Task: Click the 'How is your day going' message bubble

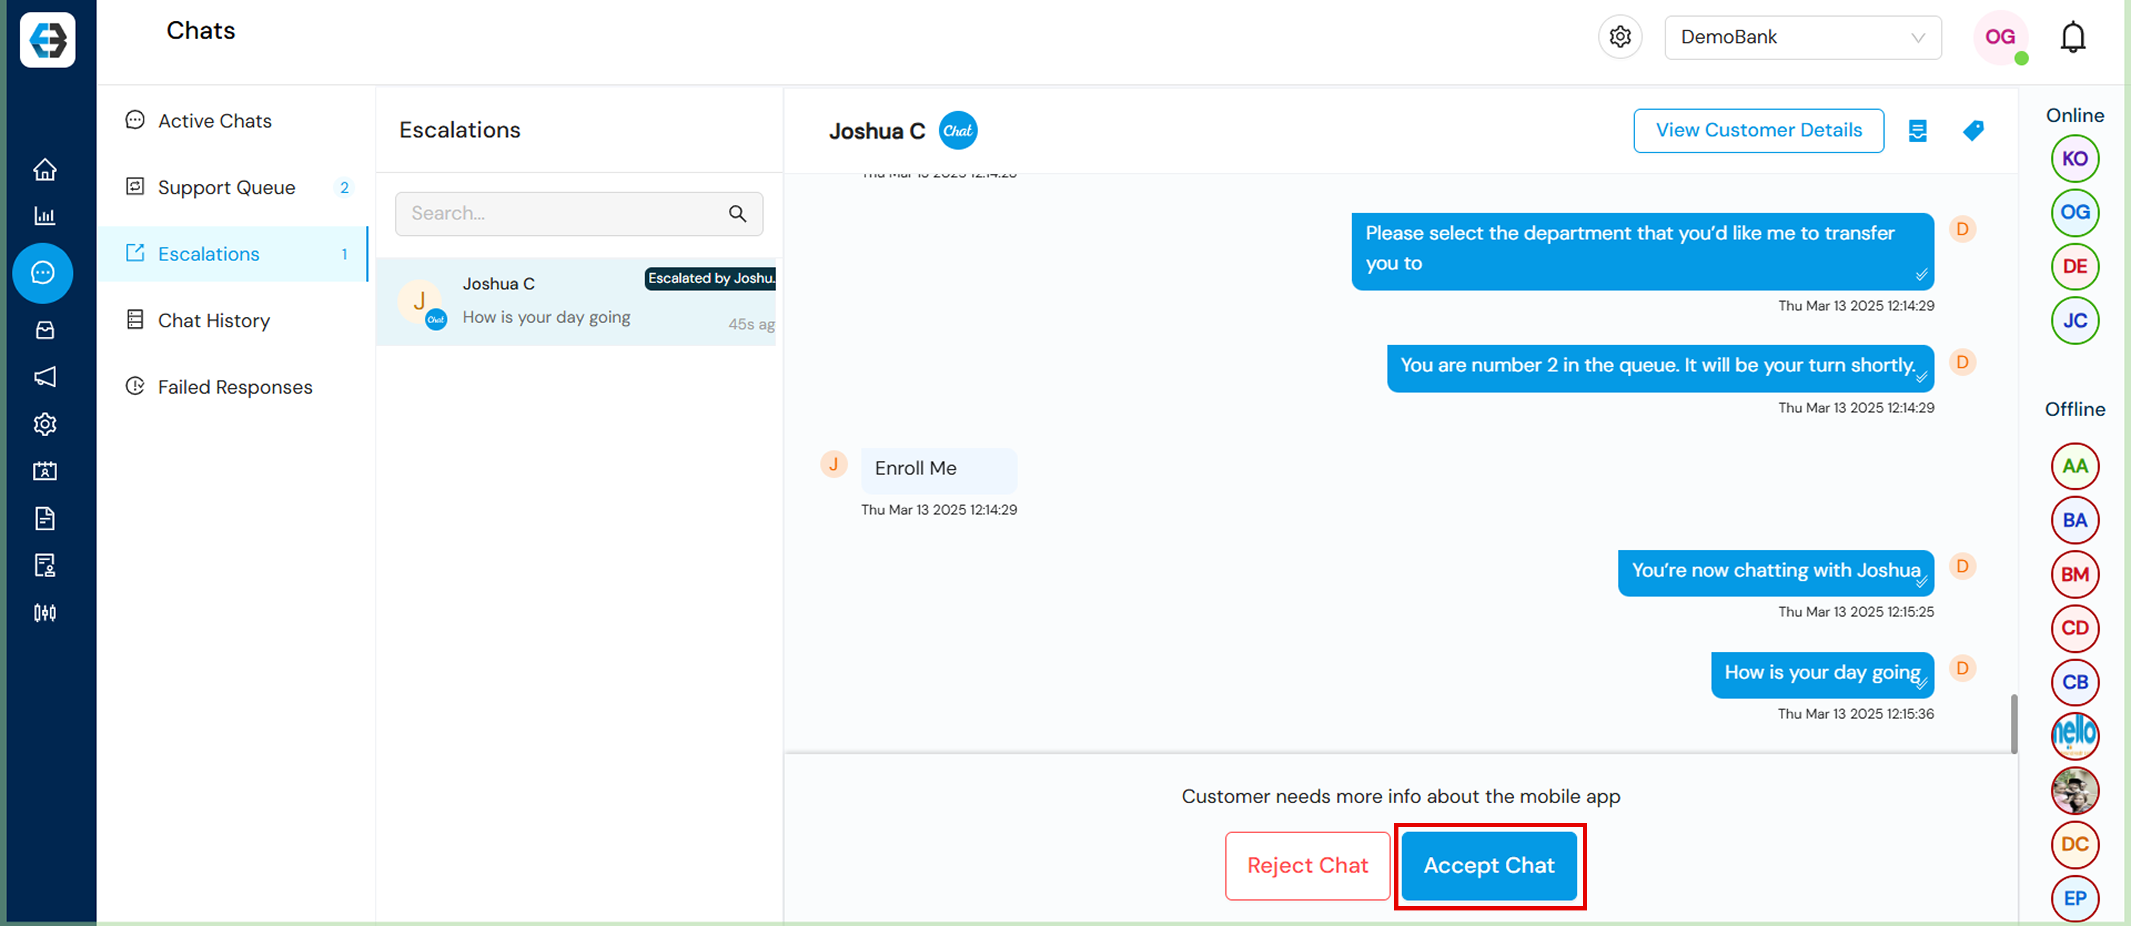Action: click(x=1822, y=675)
